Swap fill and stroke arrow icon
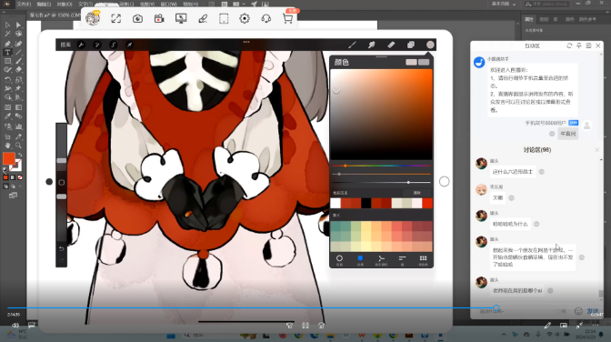The height and width of the screenshot is (342, 611). click(19, 156)
